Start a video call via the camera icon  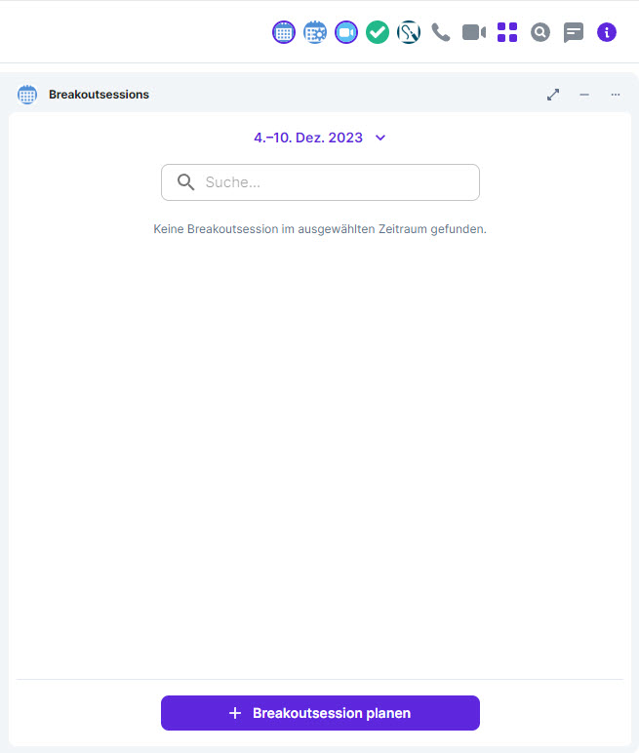coord(474,32)
